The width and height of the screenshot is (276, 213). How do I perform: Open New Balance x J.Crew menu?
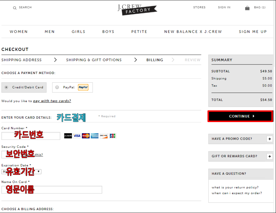click(193, 31)
